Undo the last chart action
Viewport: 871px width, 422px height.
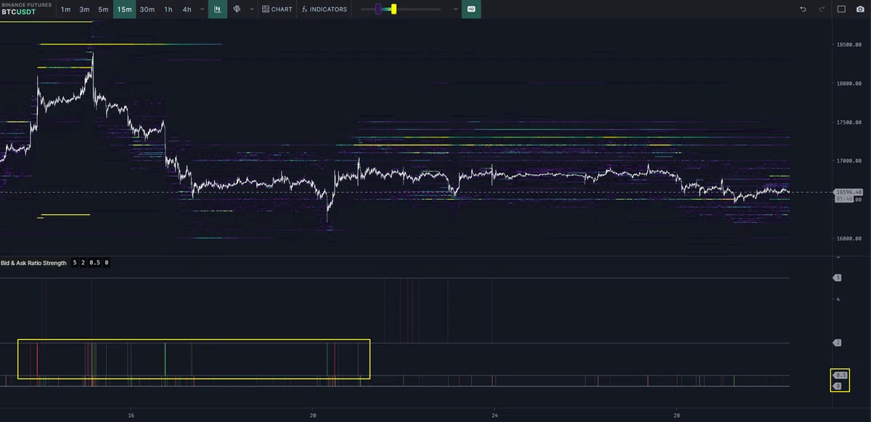(803, 9)
